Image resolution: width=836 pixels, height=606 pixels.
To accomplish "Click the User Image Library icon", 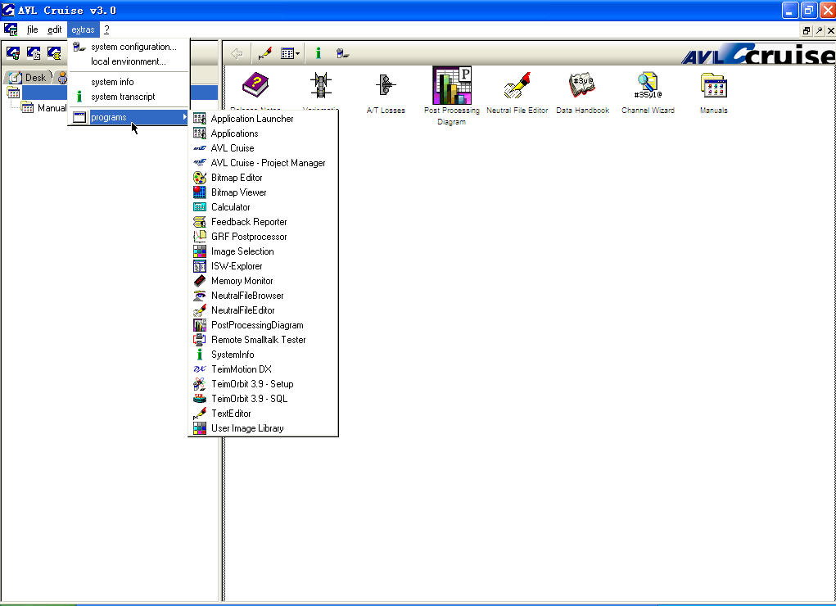I will click(200, 427).
